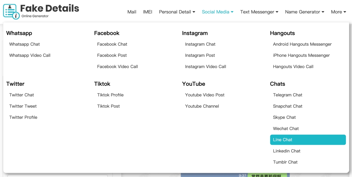Open the IMEI nav item
The height and width of the screenshot is (177, 352).
(x=148, y=12)
